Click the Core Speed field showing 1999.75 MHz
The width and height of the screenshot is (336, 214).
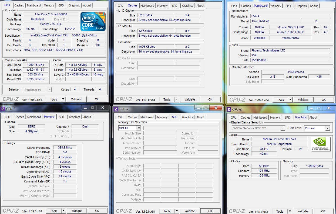(x=36, y=65)
